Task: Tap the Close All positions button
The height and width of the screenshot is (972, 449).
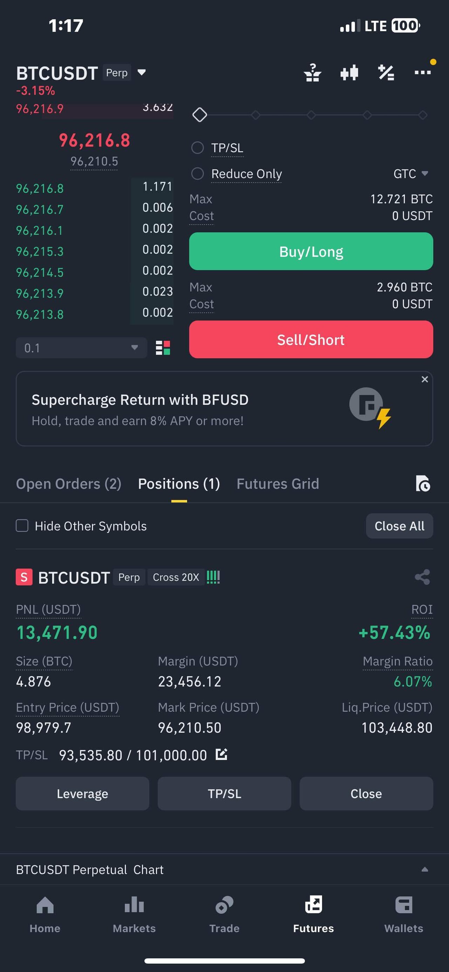Action: point(399,525)
